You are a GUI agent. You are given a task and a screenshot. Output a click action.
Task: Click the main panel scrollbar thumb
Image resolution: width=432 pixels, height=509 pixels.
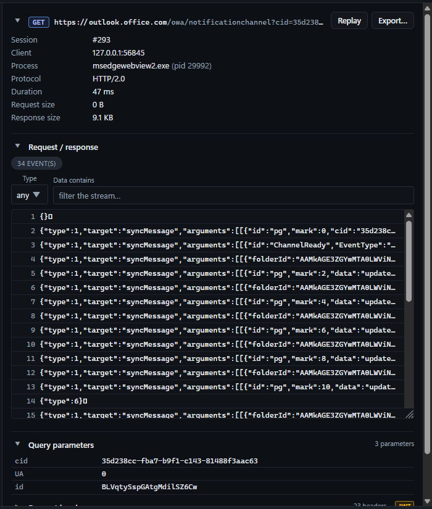[x=428, y=234]
